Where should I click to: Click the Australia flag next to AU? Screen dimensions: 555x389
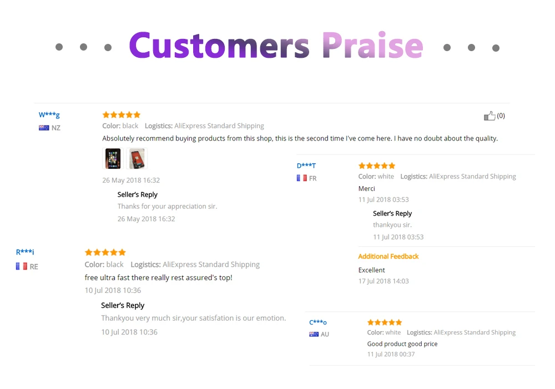click(x=314, y=334)
